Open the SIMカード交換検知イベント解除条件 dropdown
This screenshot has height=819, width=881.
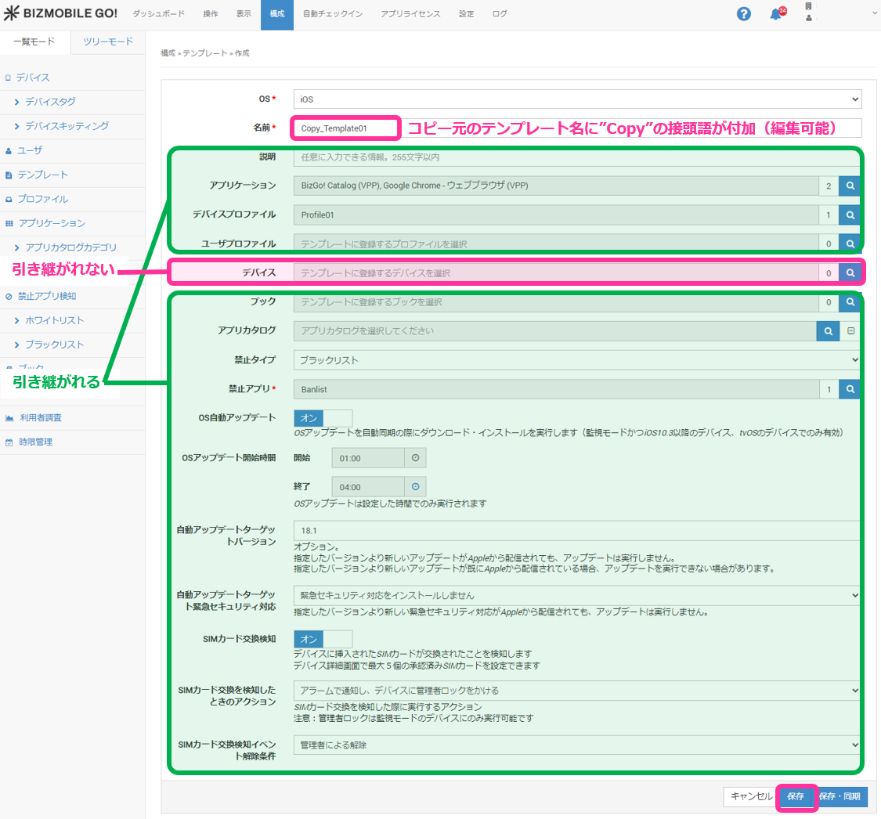[x=577, y=745]
